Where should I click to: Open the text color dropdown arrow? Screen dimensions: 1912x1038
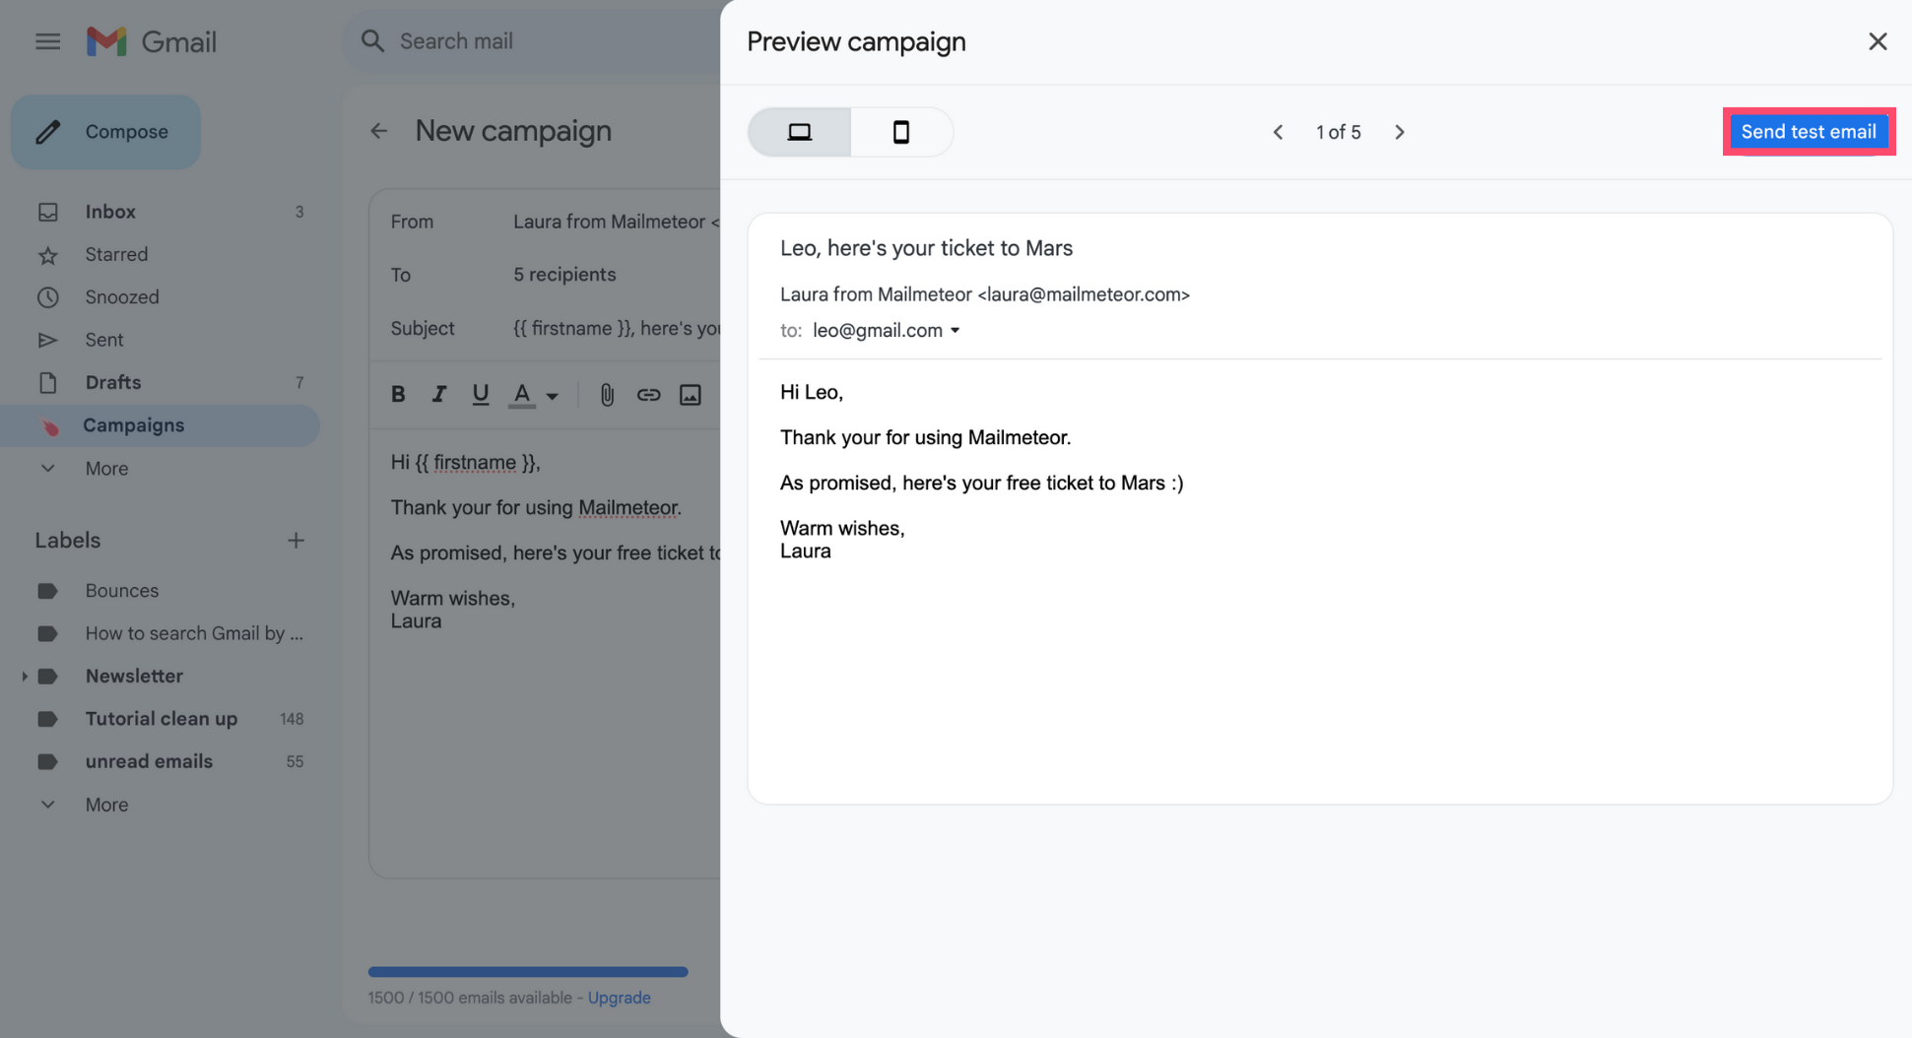point(553,396)
